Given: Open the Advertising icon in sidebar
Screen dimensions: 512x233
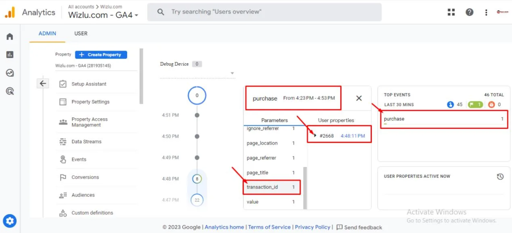Looking at the screenshot, I should point(10,91).
